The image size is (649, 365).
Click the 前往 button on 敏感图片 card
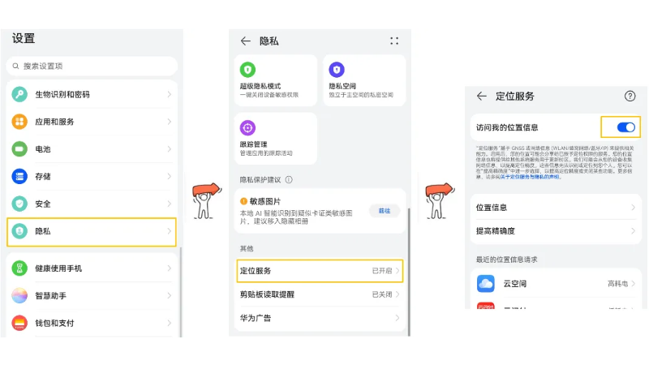385,211
